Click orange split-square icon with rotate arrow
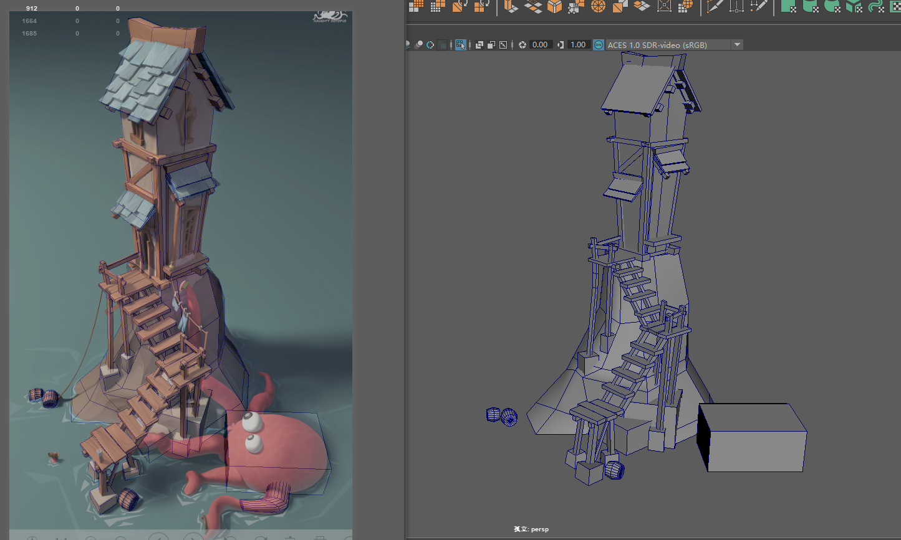This screenshot has height=540, width=901. click(460, 6)
